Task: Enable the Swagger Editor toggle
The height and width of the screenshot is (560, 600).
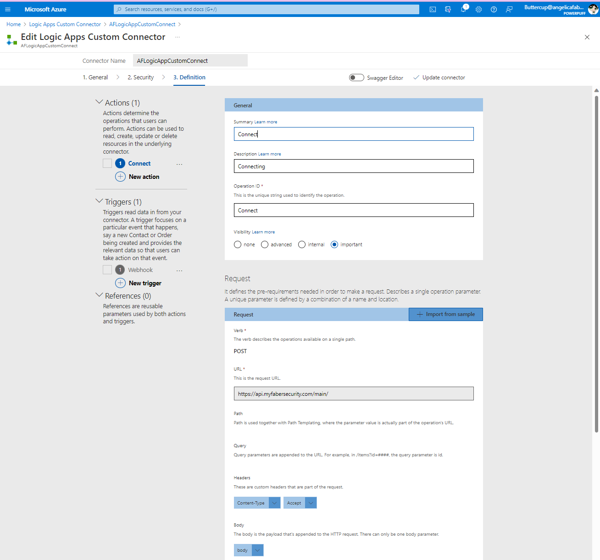Action: 356,77
